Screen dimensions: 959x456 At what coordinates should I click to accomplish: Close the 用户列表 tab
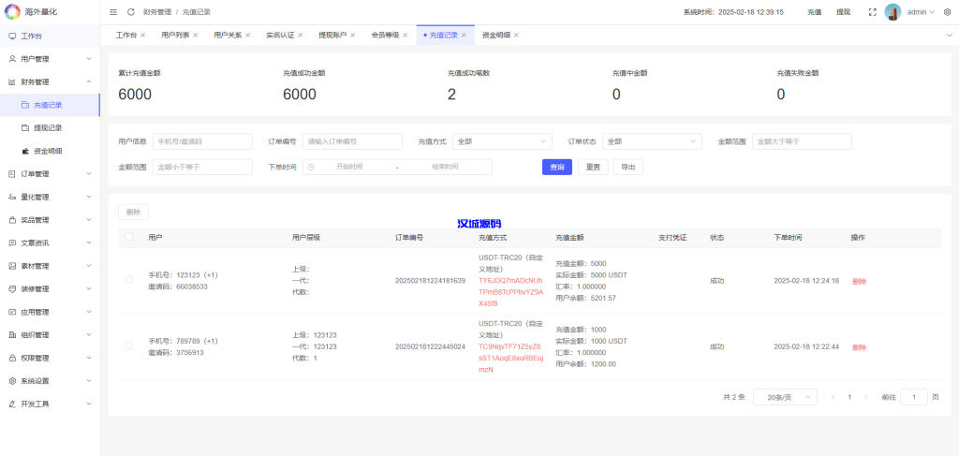(x=196, y=36)
